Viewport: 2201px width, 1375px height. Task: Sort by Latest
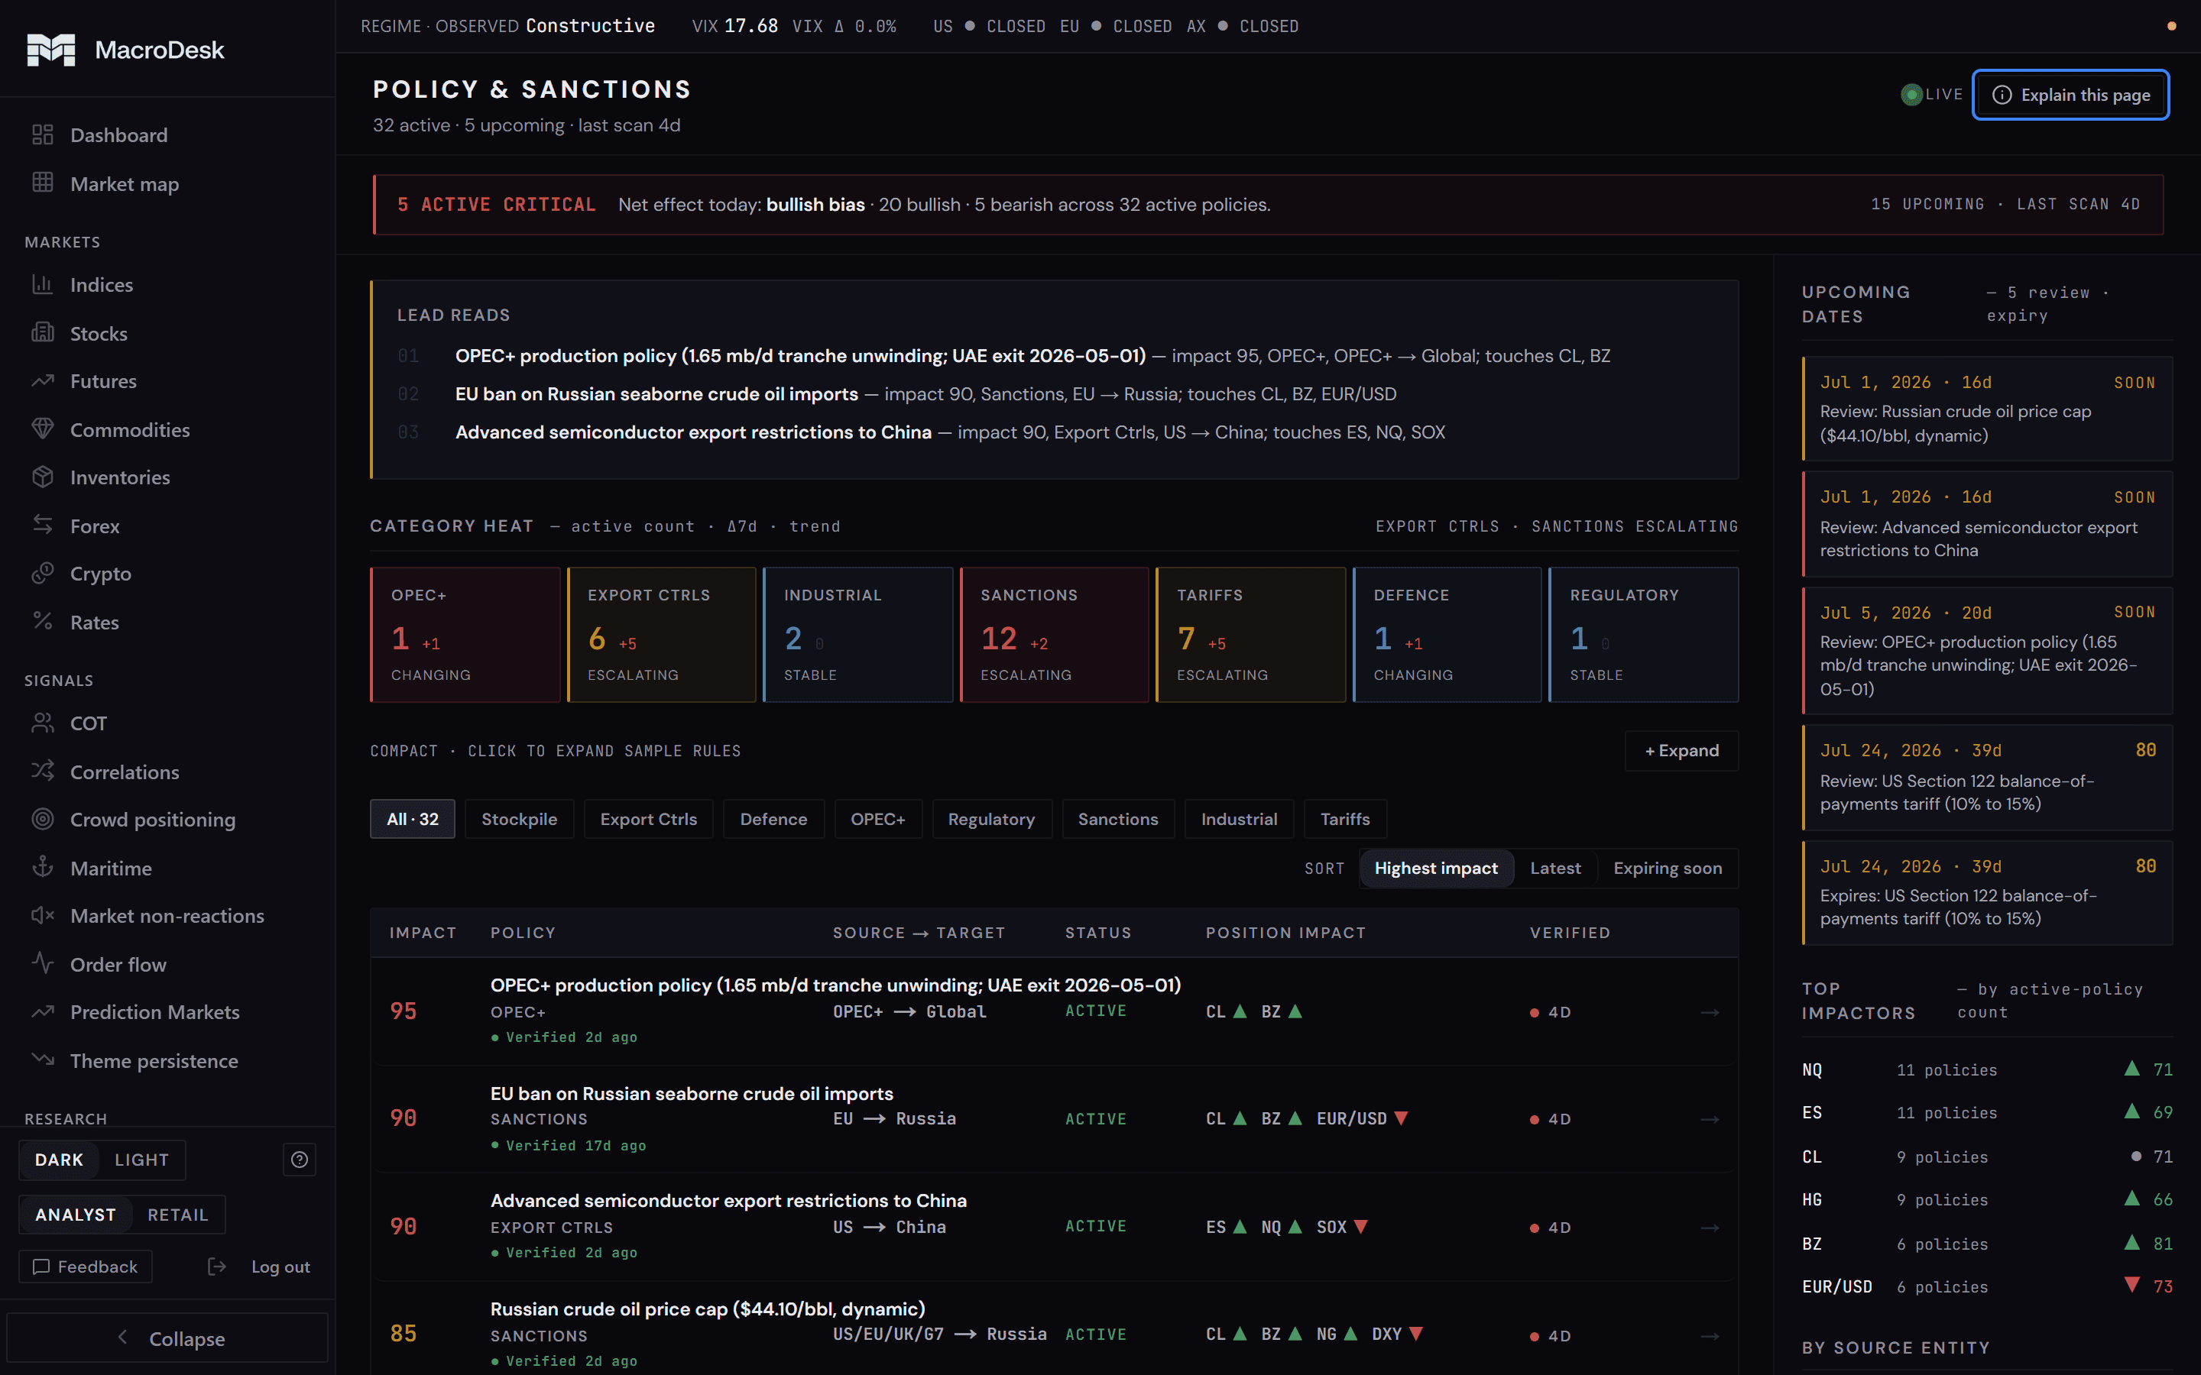[x=1555, y=869]
